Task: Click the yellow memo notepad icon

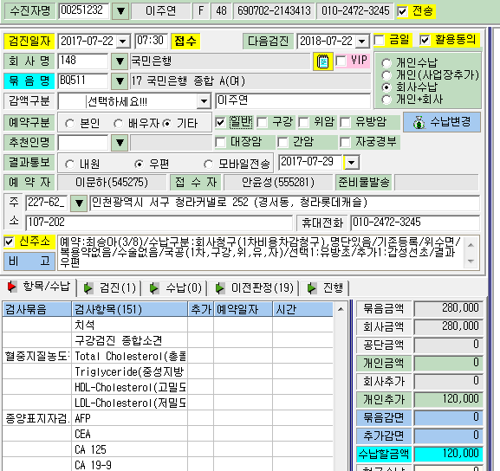Action: pos(322,61)
